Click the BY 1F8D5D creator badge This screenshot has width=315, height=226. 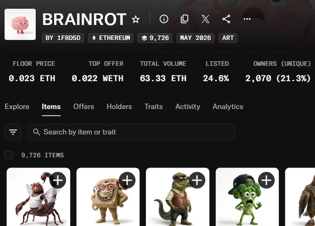(63, 38)
